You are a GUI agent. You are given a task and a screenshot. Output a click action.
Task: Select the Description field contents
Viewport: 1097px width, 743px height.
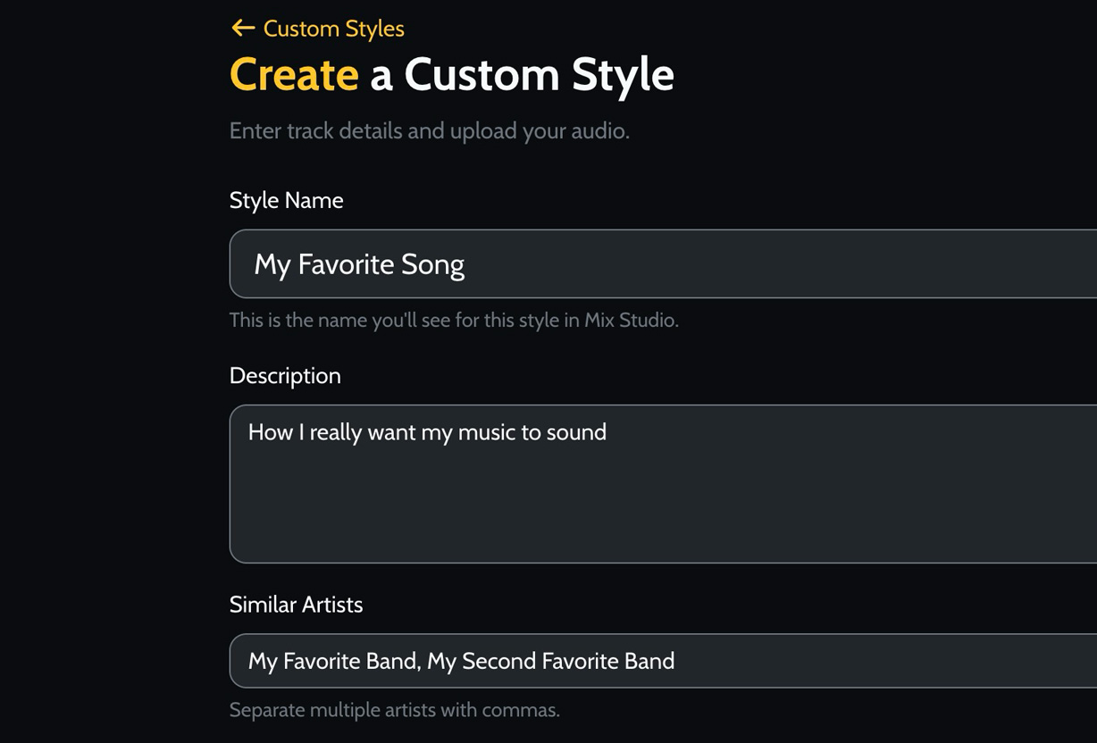pos(426,431)
